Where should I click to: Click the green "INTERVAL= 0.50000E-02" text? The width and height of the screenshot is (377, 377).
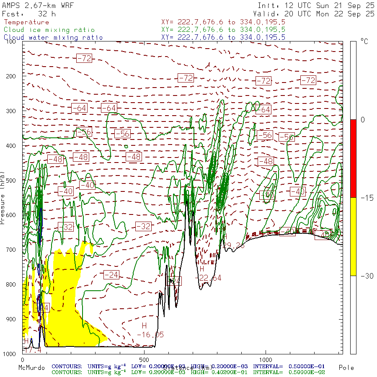click(289, 372)
